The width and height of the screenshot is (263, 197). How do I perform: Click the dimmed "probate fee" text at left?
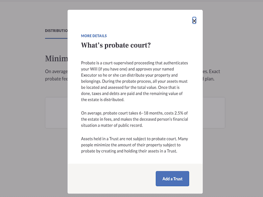[56, 79]
